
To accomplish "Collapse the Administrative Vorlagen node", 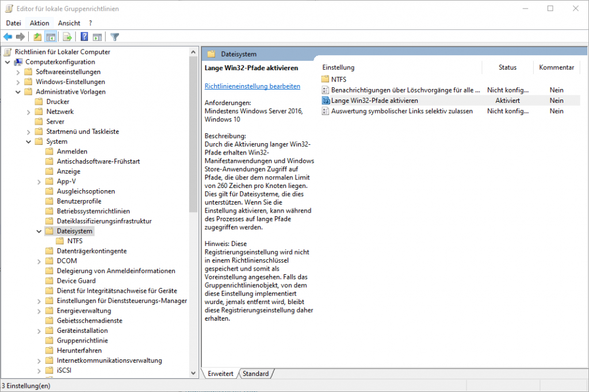I will coord(18,92).
